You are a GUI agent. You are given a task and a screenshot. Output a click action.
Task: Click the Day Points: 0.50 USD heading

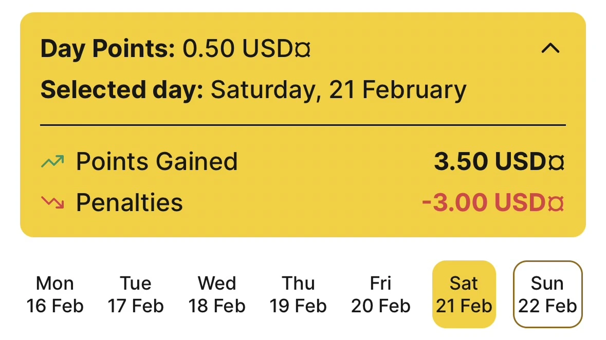coord(175,48)
